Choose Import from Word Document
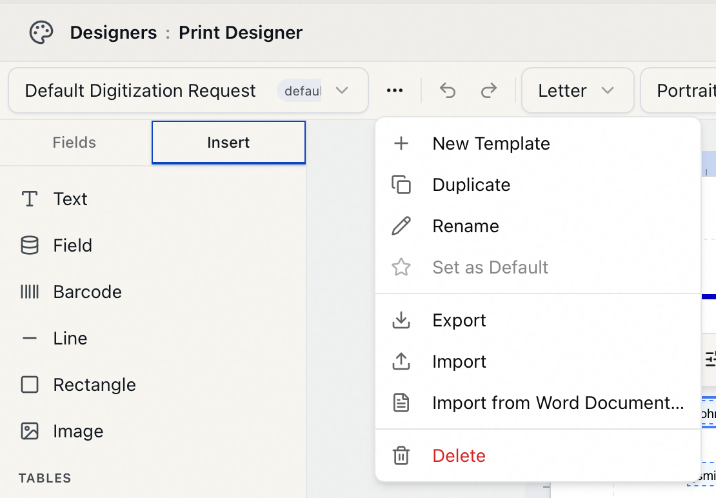This screenshot has width=716, height=498. point(538,403)
